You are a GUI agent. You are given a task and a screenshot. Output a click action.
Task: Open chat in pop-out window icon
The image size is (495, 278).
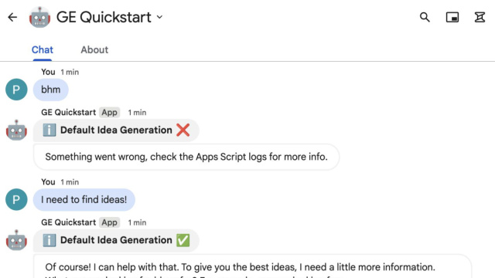click(452, 17)
